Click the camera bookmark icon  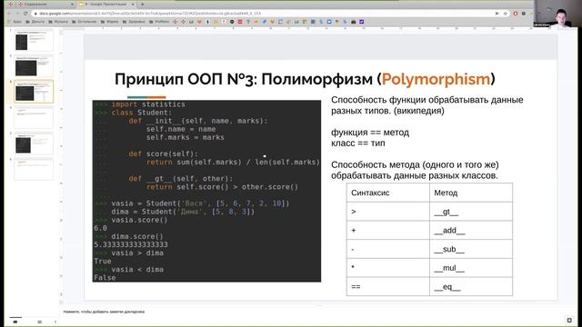pos(354,22)
